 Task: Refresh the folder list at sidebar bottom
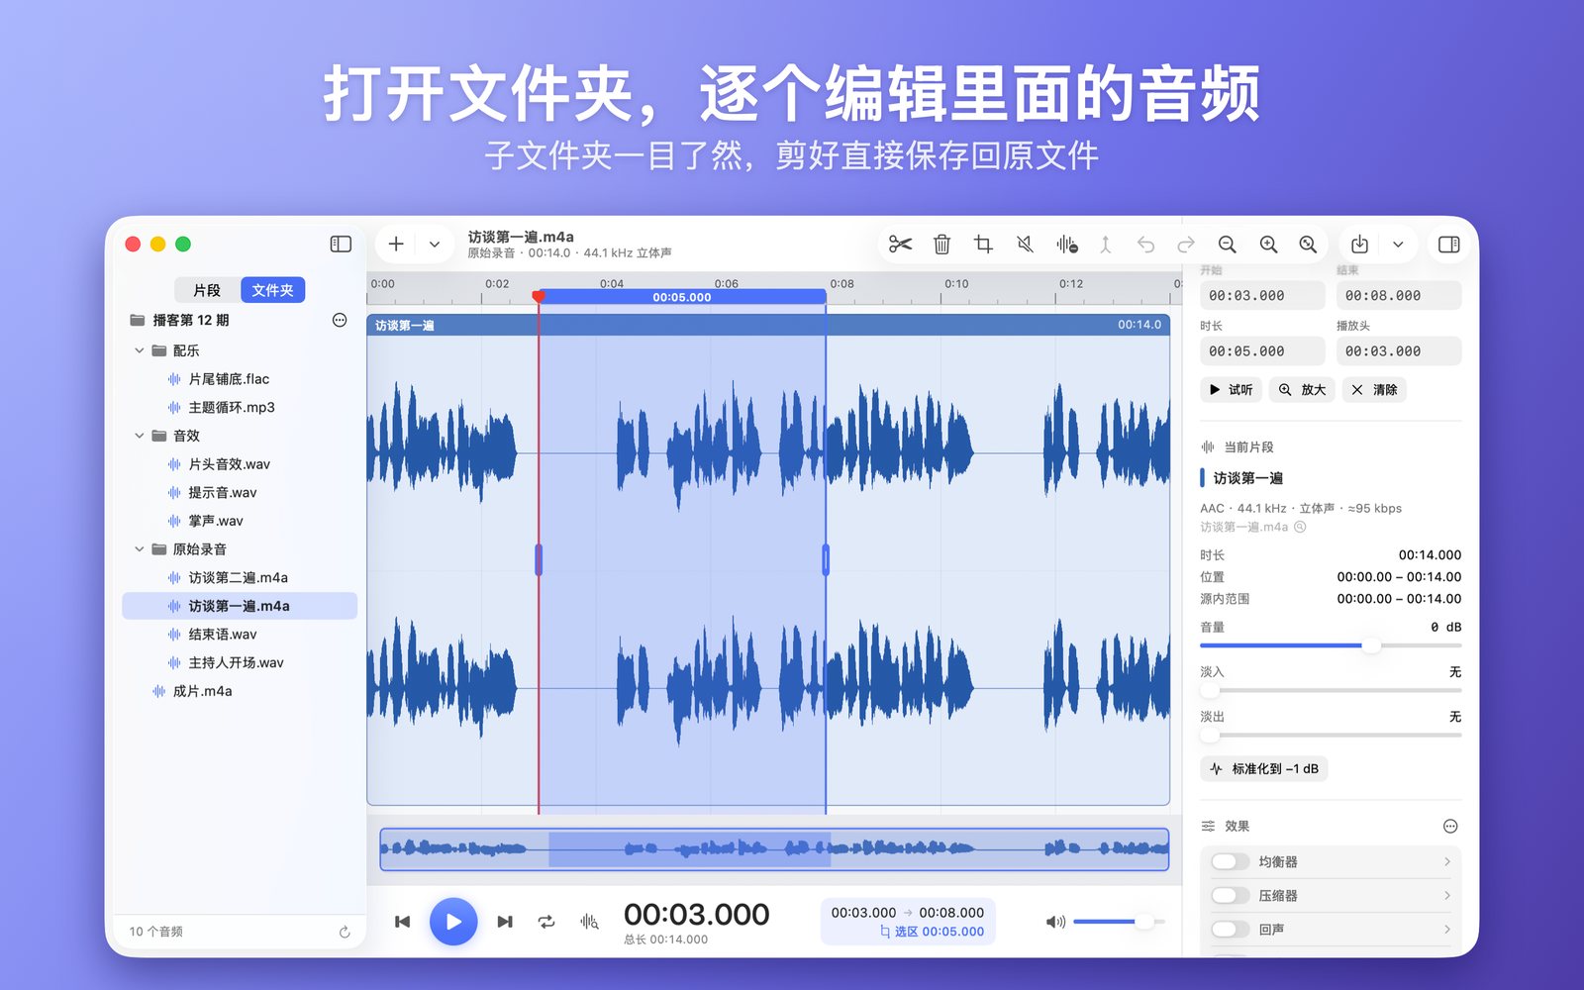(345, 932)
